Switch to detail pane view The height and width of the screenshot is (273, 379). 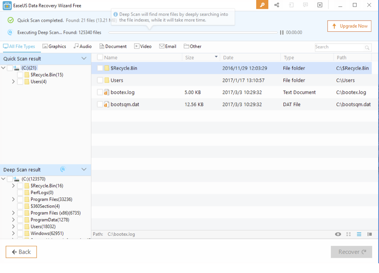click(370, 234)
